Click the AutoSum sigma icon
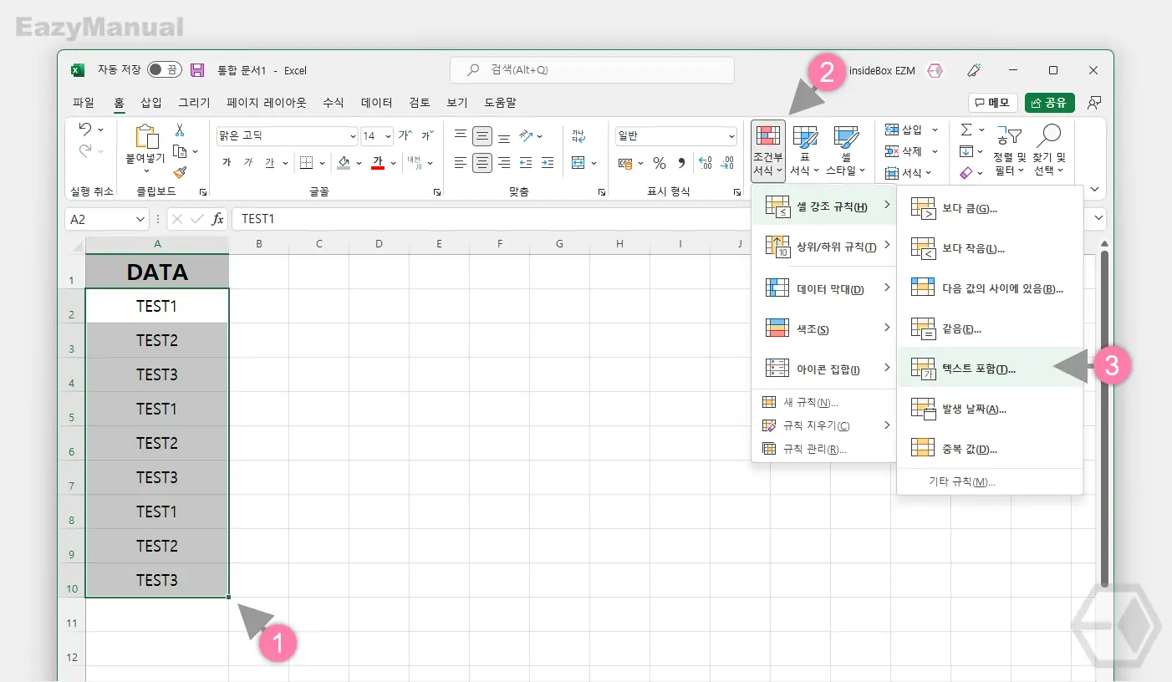The height and width of the screenshot is (682, 1172). (x=966, y=130)
